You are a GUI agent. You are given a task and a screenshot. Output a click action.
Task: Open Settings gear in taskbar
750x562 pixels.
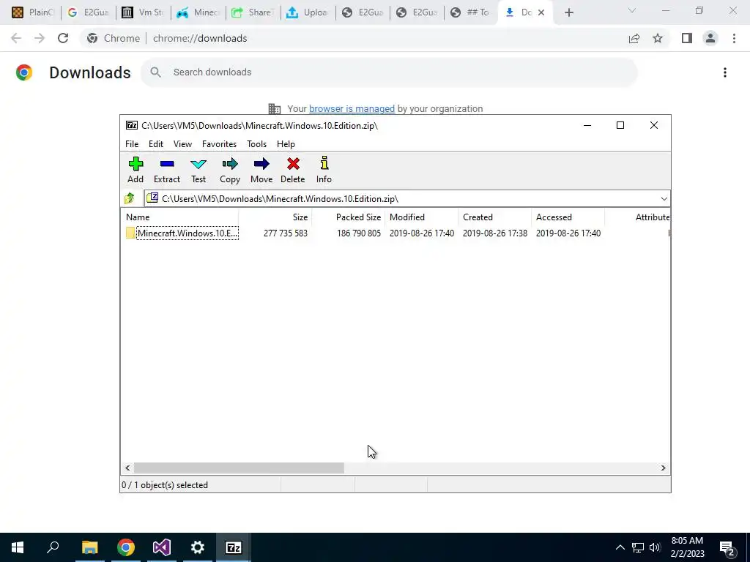[x=197, y=547]
